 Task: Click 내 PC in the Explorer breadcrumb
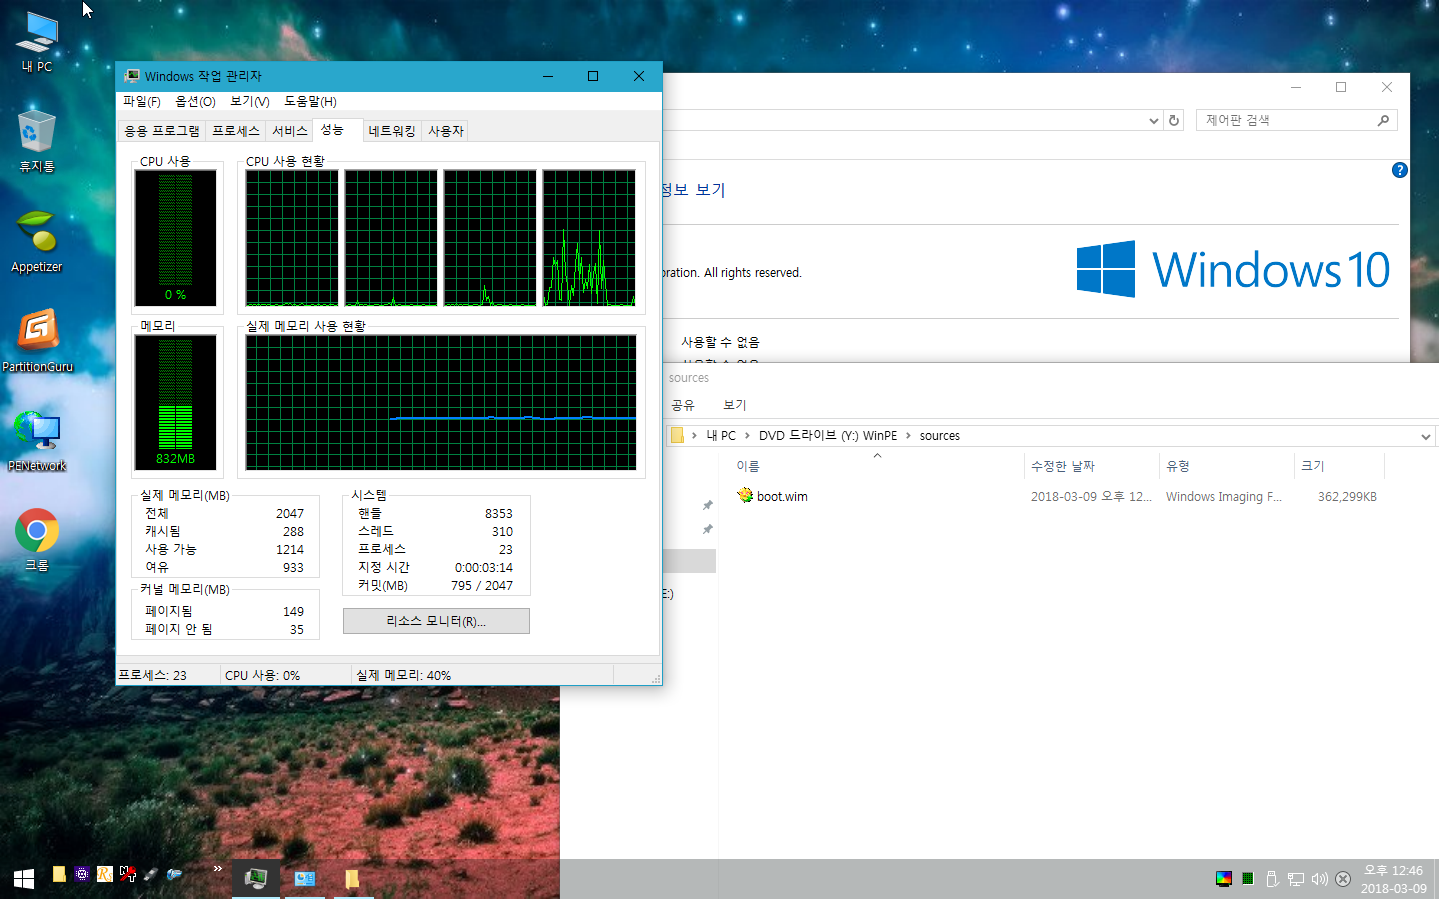[720, 436]
